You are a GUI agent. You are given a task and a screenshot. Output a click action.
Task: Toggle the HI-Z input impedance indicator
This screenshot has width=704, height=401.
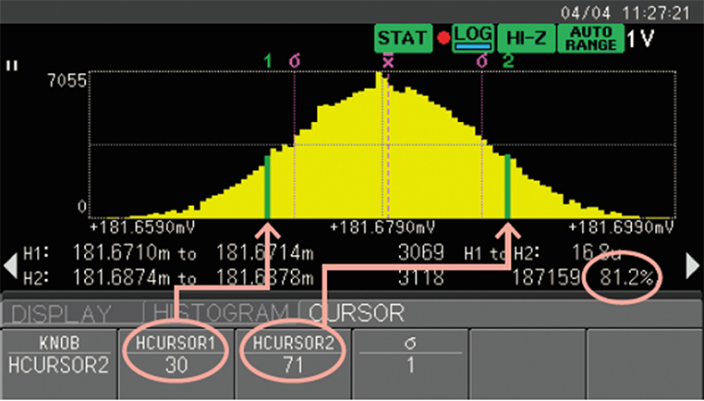(526, 38)
